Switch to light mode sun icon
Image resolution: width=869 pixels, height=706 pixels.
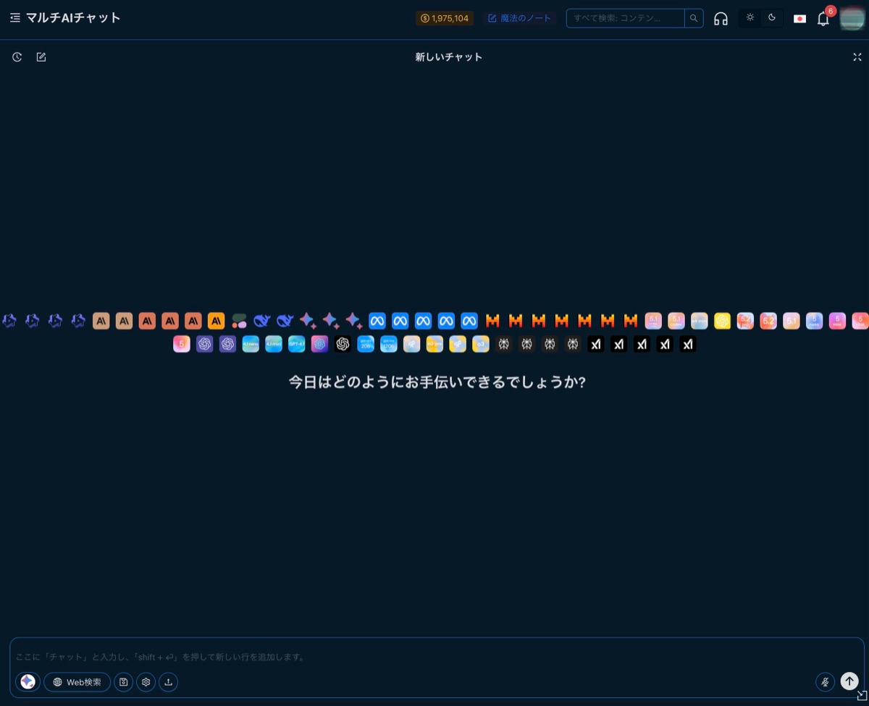[750, 18]
